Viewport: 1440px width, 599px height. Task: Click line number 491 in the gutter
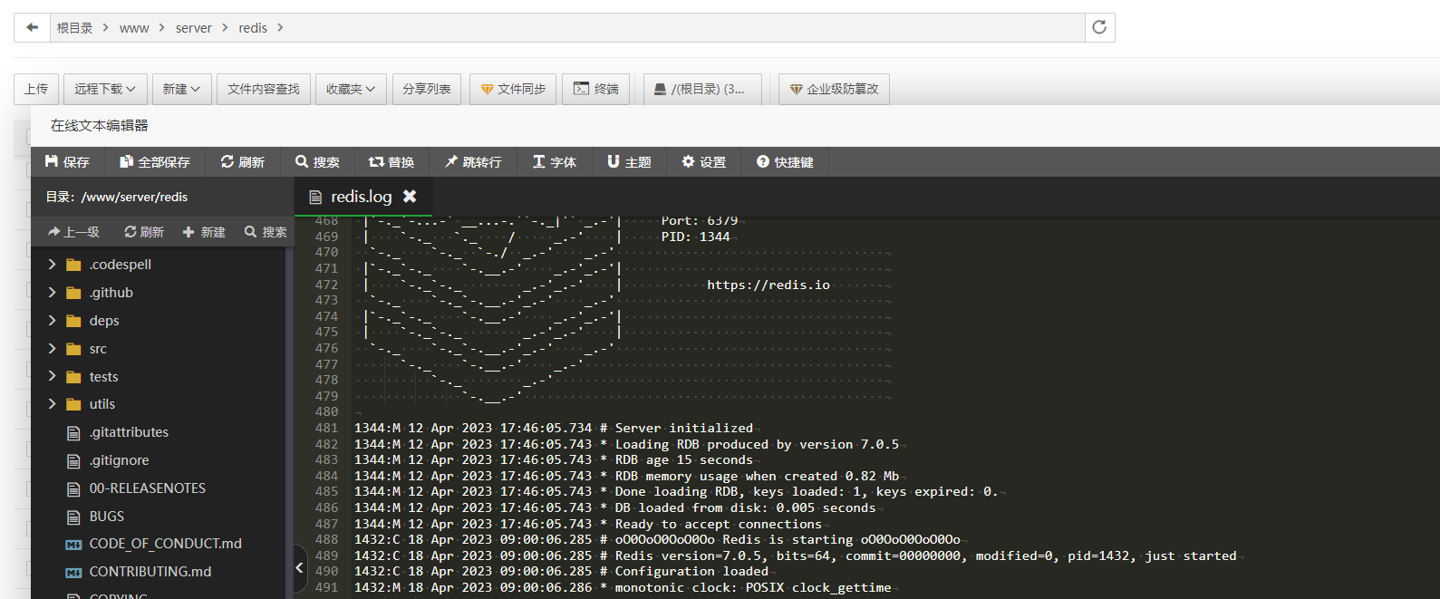click(326, 587)
